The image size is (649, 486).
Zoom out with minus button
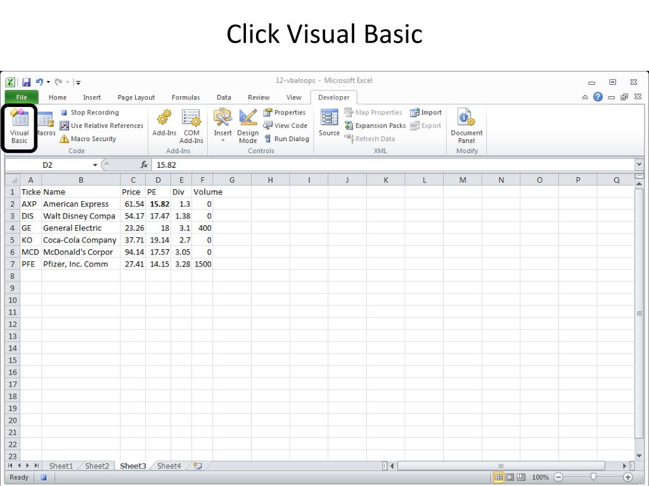point(558,477)
